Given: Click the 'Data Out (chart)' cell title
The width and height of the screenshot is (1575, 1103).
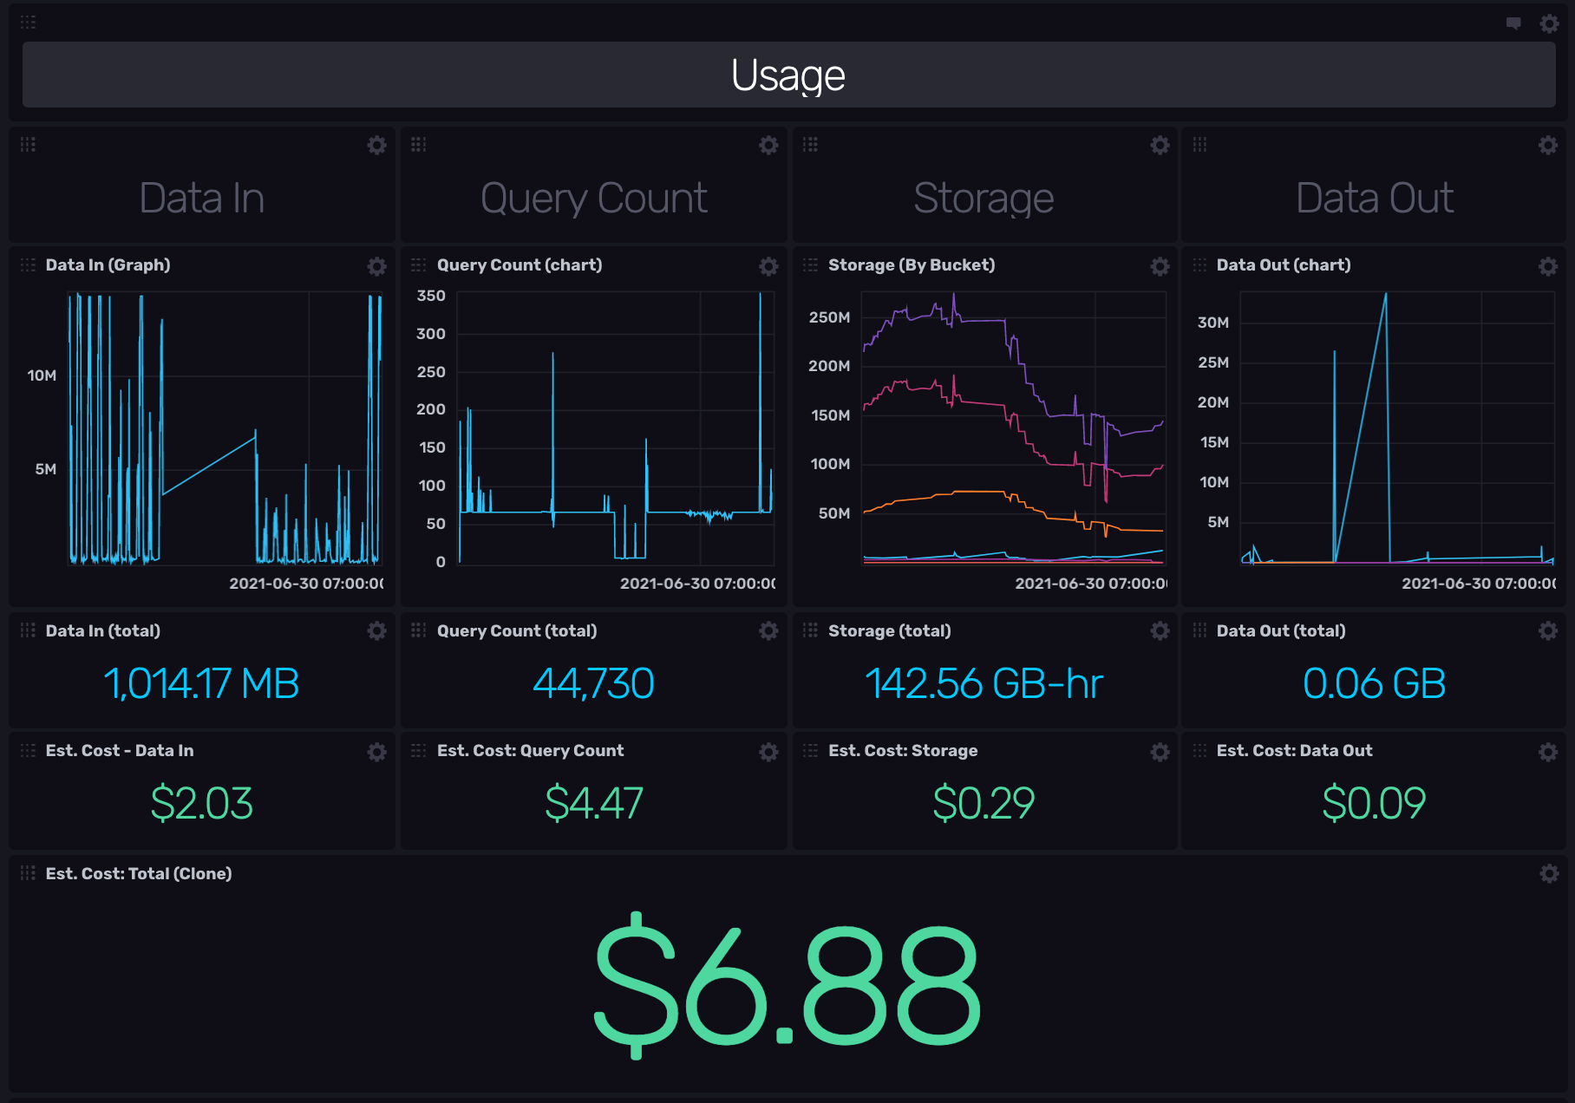Looking at the screenshot, I should click(x=1284, y=265).
